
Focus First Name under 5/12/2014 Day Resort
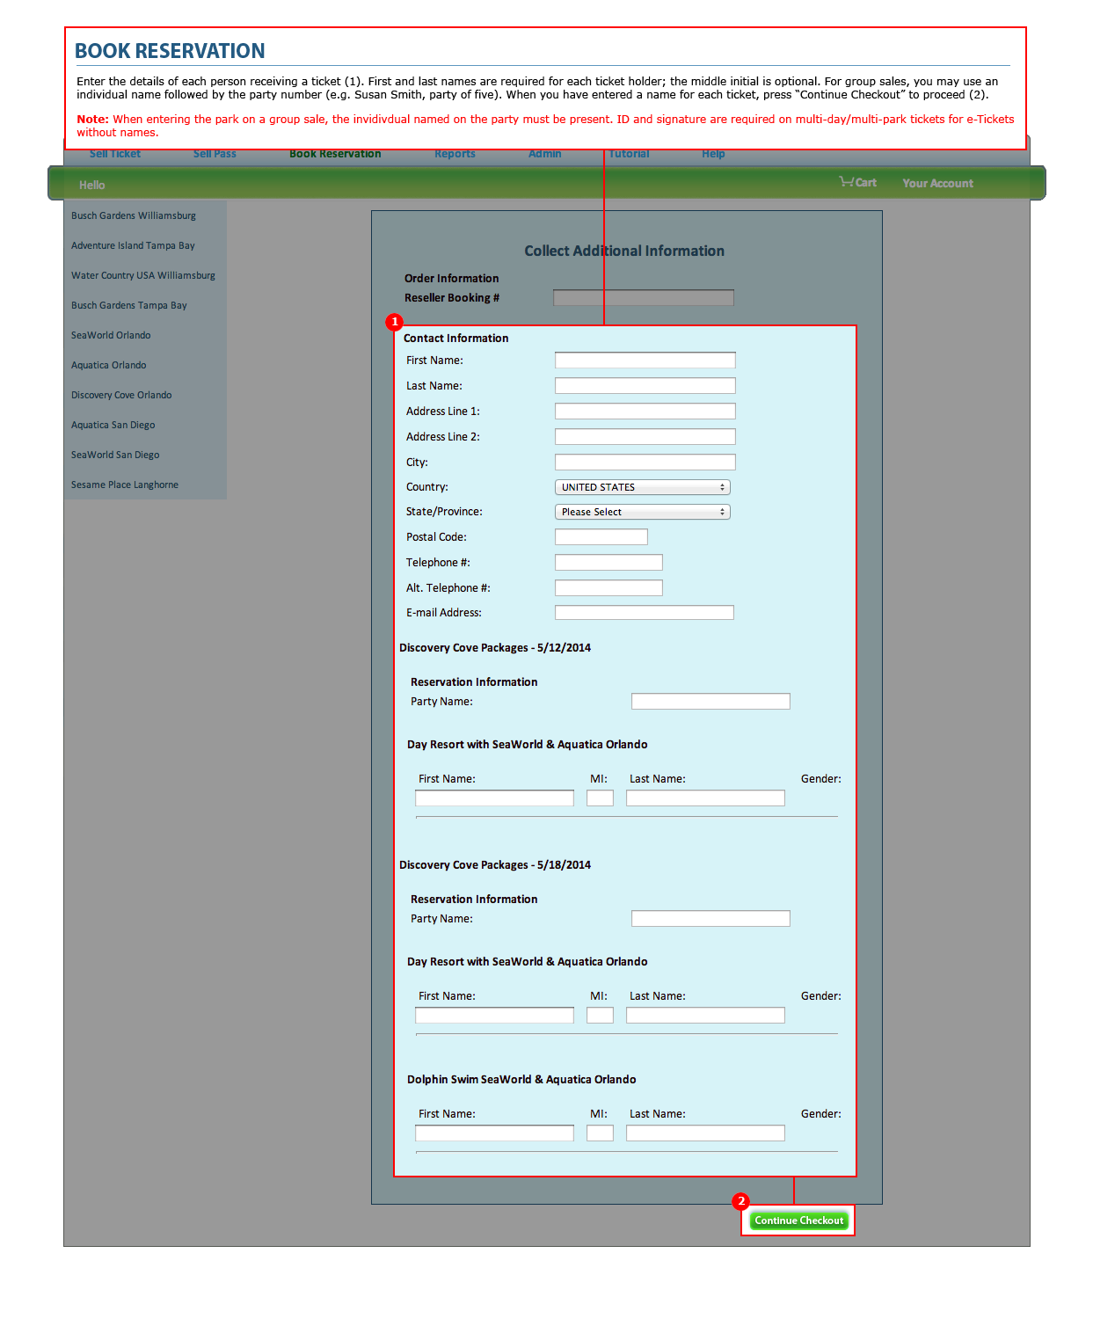(x=494, y=798)
